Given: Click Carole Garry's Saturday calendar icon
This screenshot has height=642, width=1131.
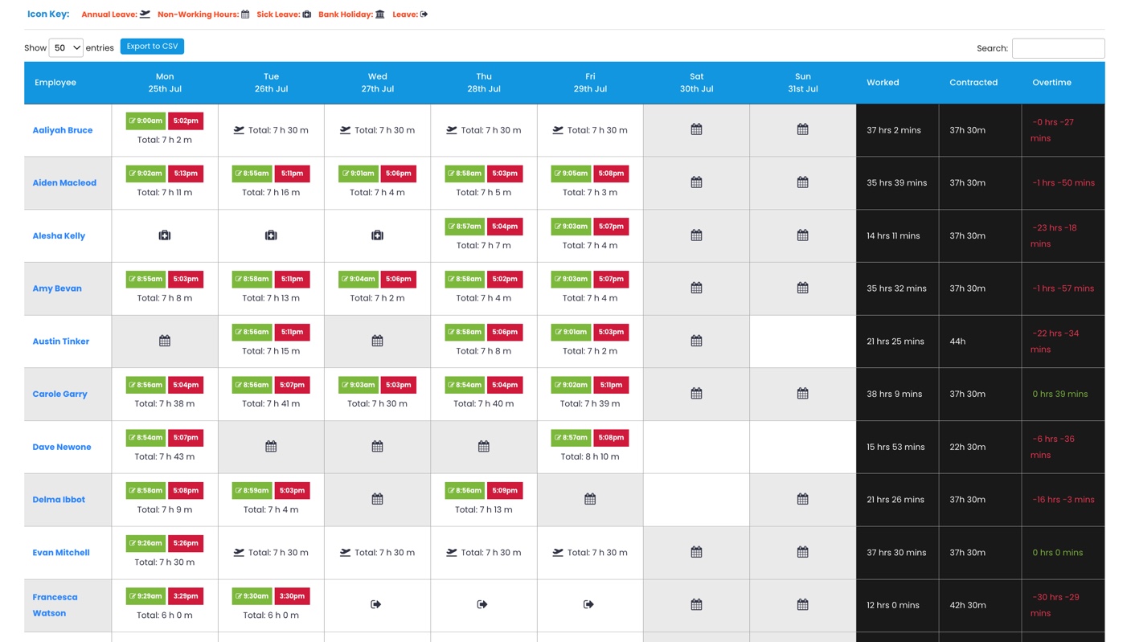Looking at the screenshot, I should pos(696,394).
